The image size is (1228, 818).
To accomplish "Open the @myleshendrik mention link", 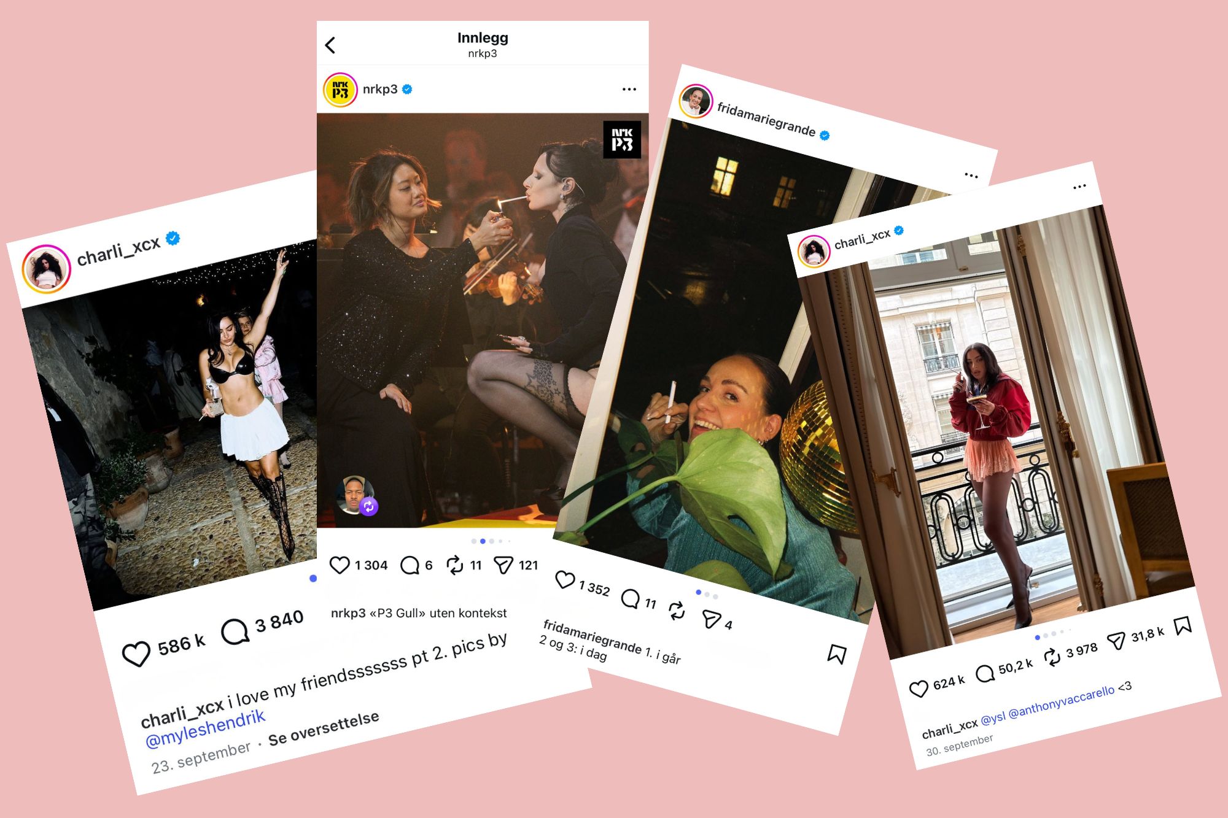I will point(205,728).
